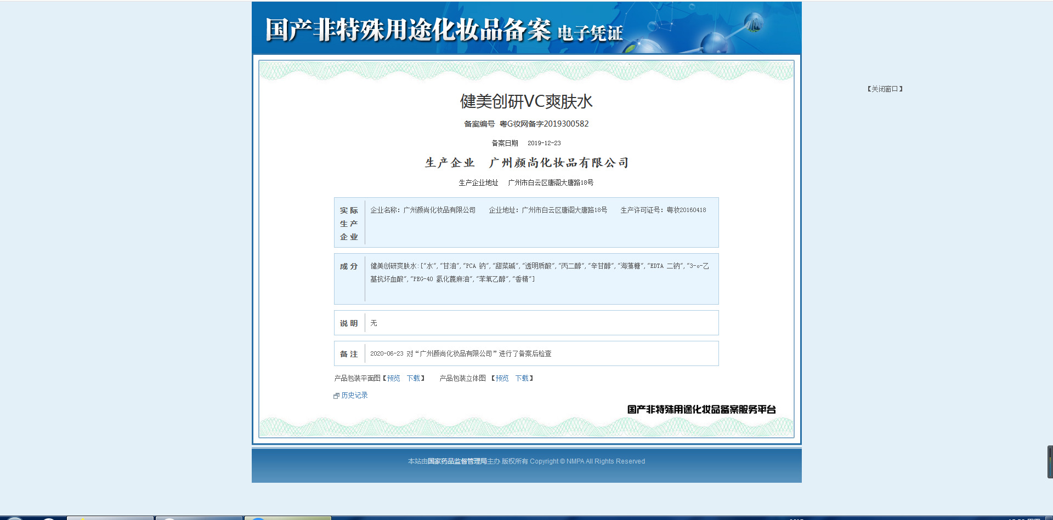Click the filing date 2019-12-23
This screenshot has height=520, width=1053.
tap(544, 143)
